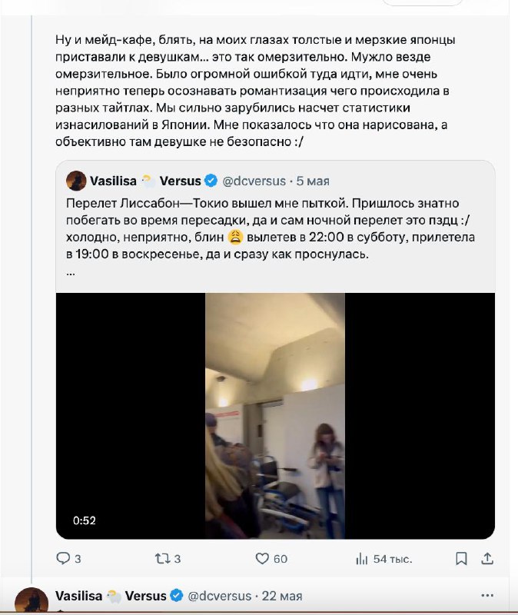The height and width of the screenshot is (615, 518).
Task: Click the 0:52 video duration label
Action: click(85, 520)
